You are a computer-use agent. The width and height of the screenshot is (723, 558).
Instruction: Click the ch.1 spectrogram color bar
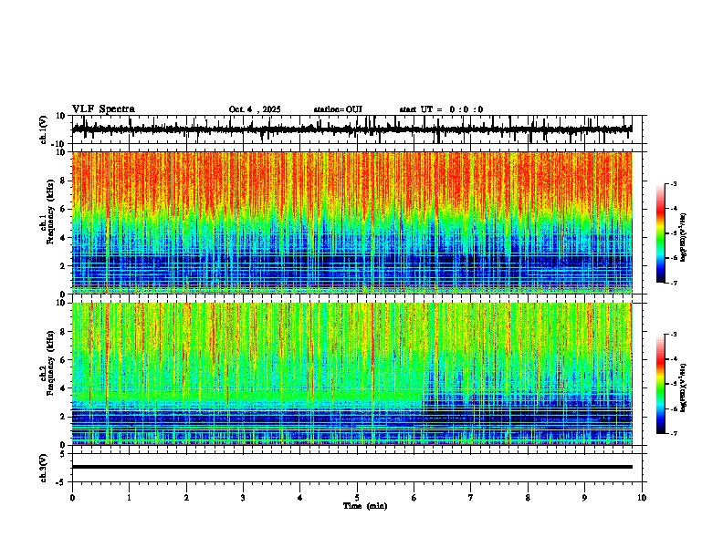pyautogui.click(x=661, y=233)
